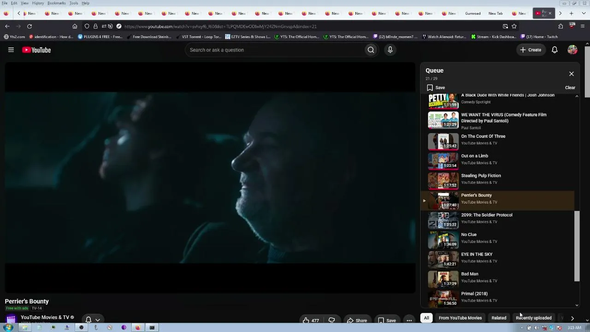Open the Help menu

coord(85,3)
